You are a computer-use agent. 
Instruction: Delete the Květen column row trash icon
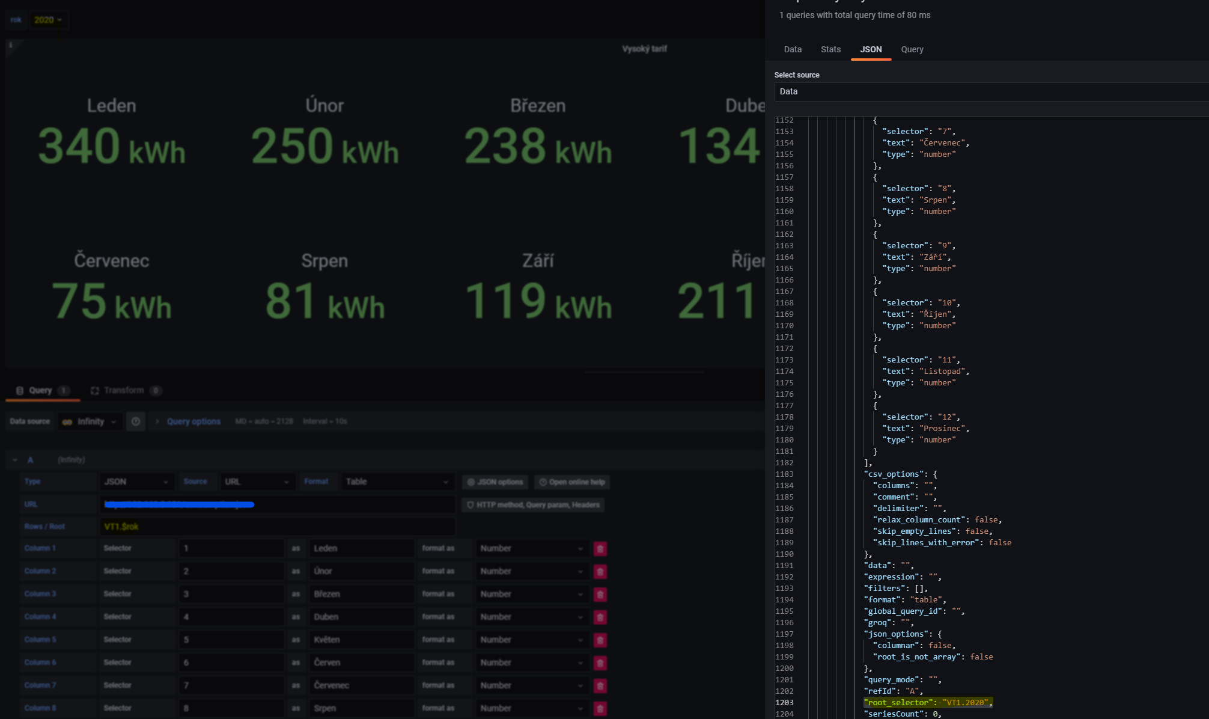600,639
